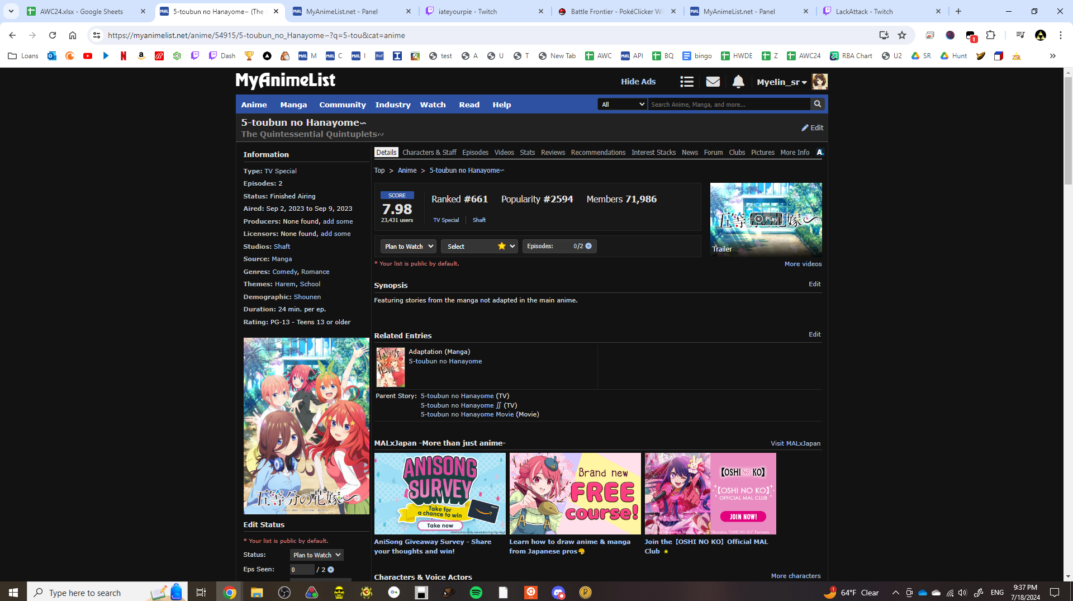
Task: Open Spotify from the taskbar
Action: [x=476, y=593]
